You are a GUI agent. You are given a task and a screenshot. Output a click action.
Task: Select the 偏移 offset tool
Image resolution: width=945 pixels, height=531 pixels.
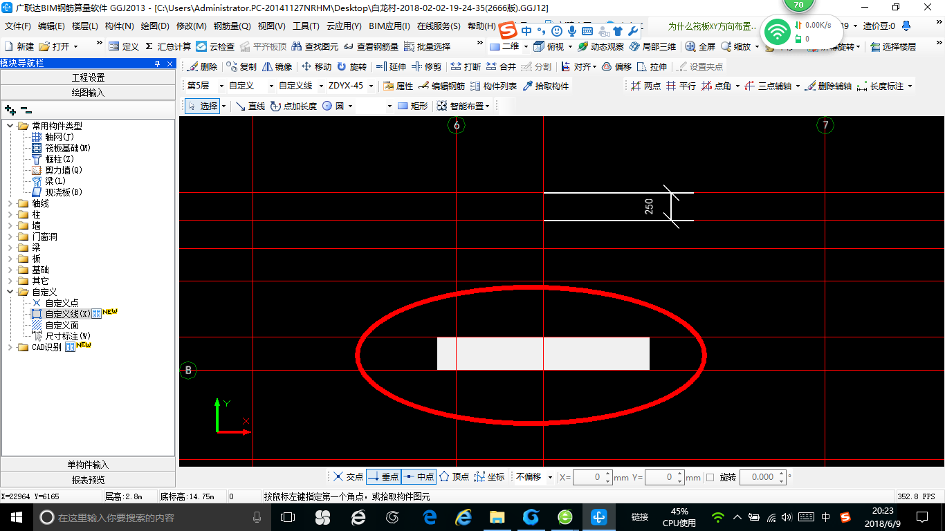coord(616,67)
